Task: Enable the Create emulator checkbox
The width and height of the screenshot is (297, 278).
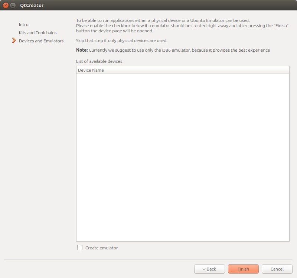Action: click(80, 248)
